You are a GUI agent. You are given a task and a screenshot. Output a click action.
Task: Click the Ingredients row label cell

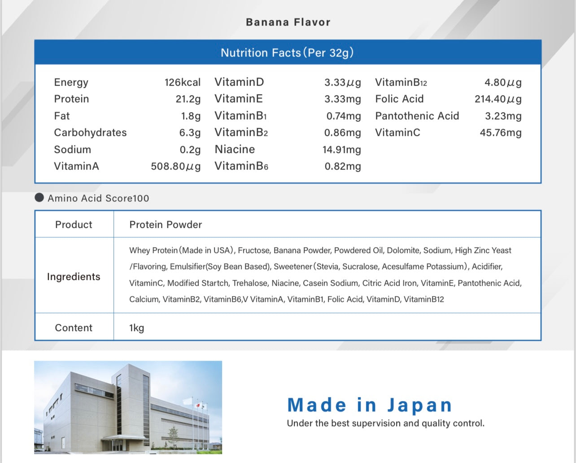coord(74,277)
